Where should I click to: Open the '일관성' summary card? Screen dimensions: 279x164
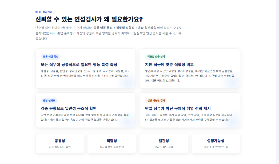click(x=164, y=143)
